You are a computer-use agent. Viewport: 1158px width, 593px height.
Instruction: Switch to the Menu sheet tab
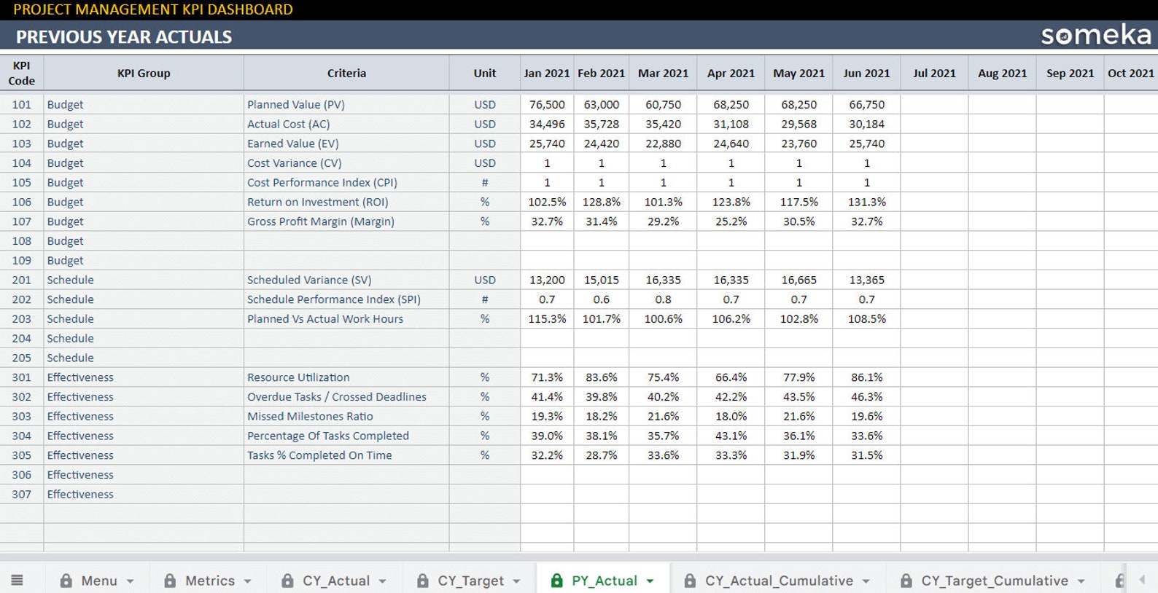[98, 581]
